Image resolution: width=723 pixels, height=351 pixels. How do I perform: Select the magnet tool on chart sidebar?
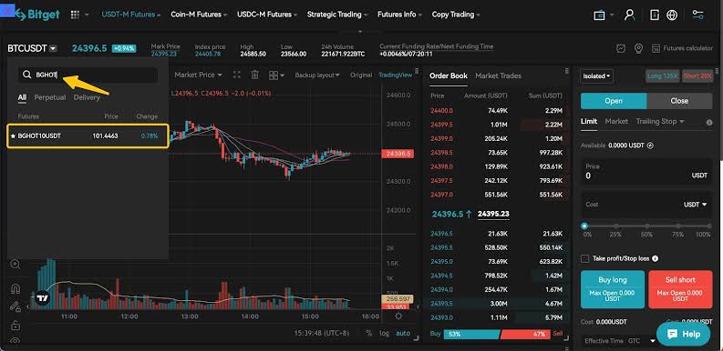15,289
